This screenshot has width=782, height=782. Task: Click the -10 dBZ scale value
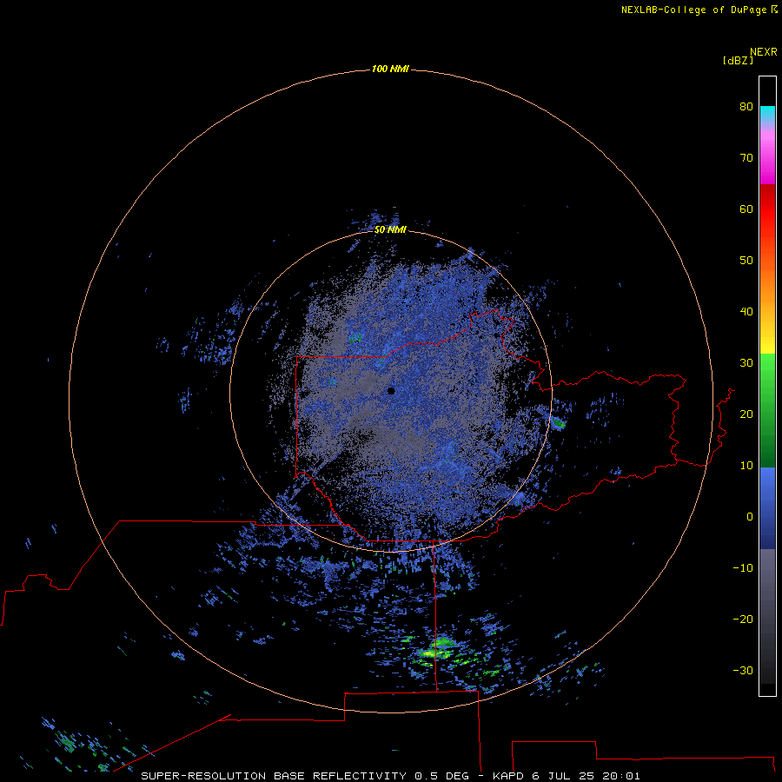pyautogui.click(x=743, y=567)
